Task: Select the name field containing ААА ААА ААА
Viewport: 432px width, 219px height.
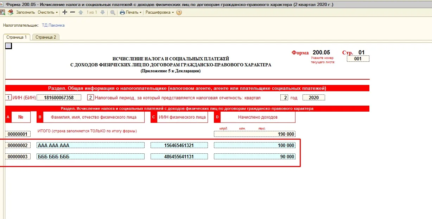Action: [x=91, y=145]
